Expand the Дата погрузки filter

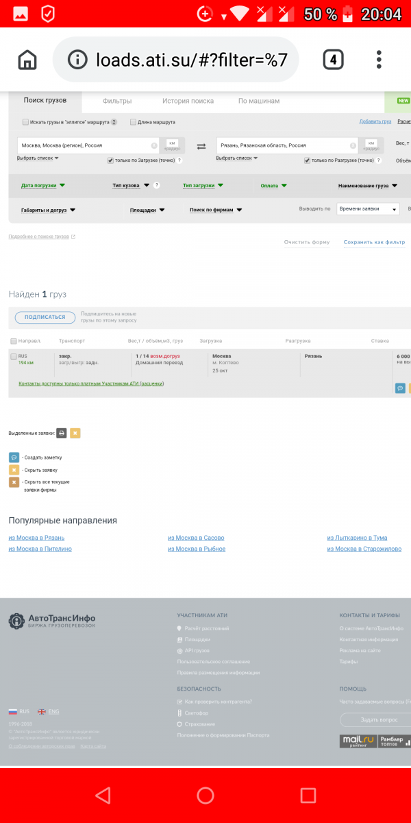[x=42, y=185]
